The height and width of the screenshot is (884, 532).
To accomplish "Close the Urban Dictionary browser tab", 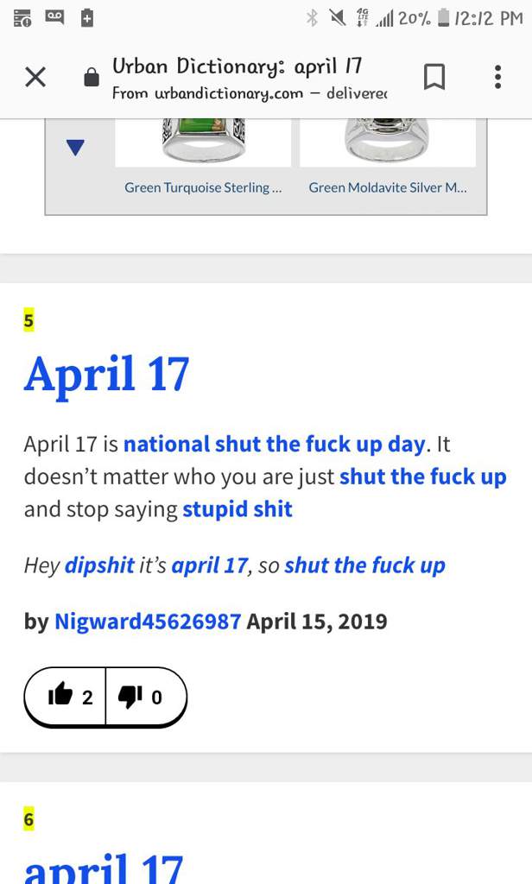I will click(35, 77).
